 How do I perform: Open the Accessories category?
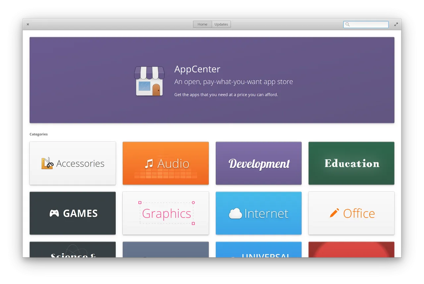[73, 163]
